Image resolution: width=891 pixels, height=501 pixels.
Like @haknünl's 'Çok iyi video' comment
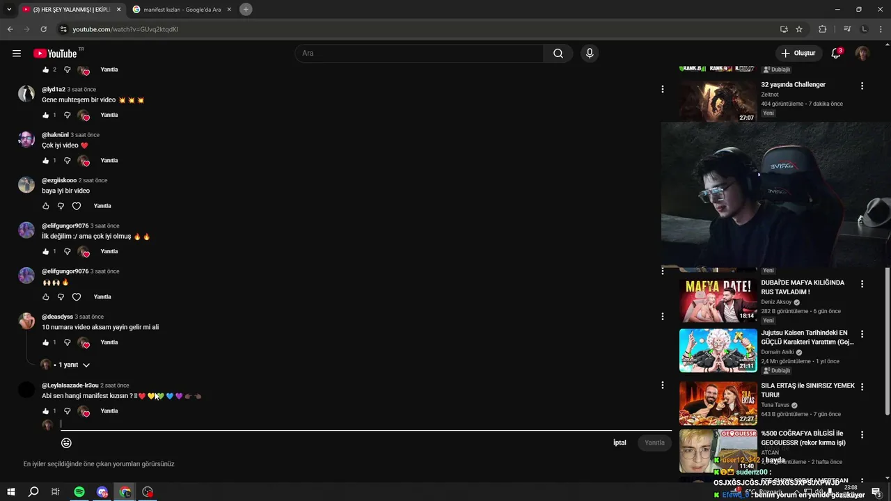(x=46, y=161)
